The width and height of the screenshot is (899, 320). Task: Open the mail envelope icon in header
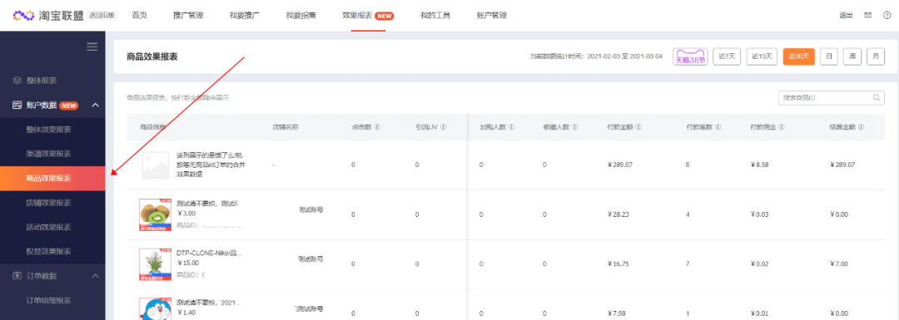pyautogui.click(x=868, y=16)
